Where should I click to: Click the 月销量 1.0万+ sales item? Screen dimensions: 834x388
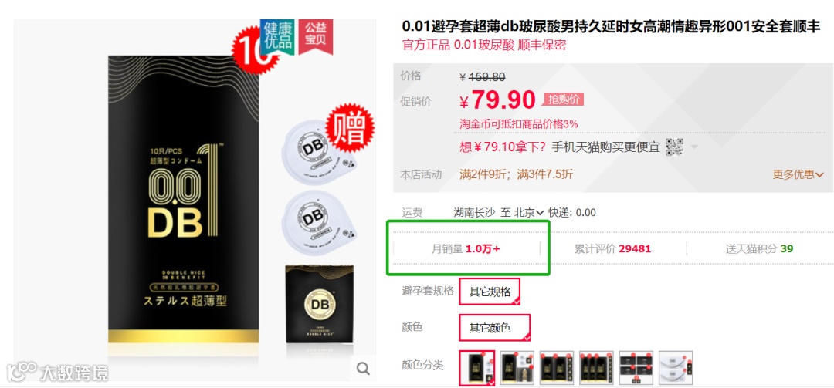click(466, 248)
